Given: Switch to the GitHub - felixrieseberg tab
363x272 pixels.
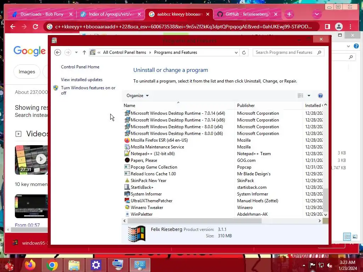Looking at the screenshot, I should pyautogui.click(x=247, y=14).
